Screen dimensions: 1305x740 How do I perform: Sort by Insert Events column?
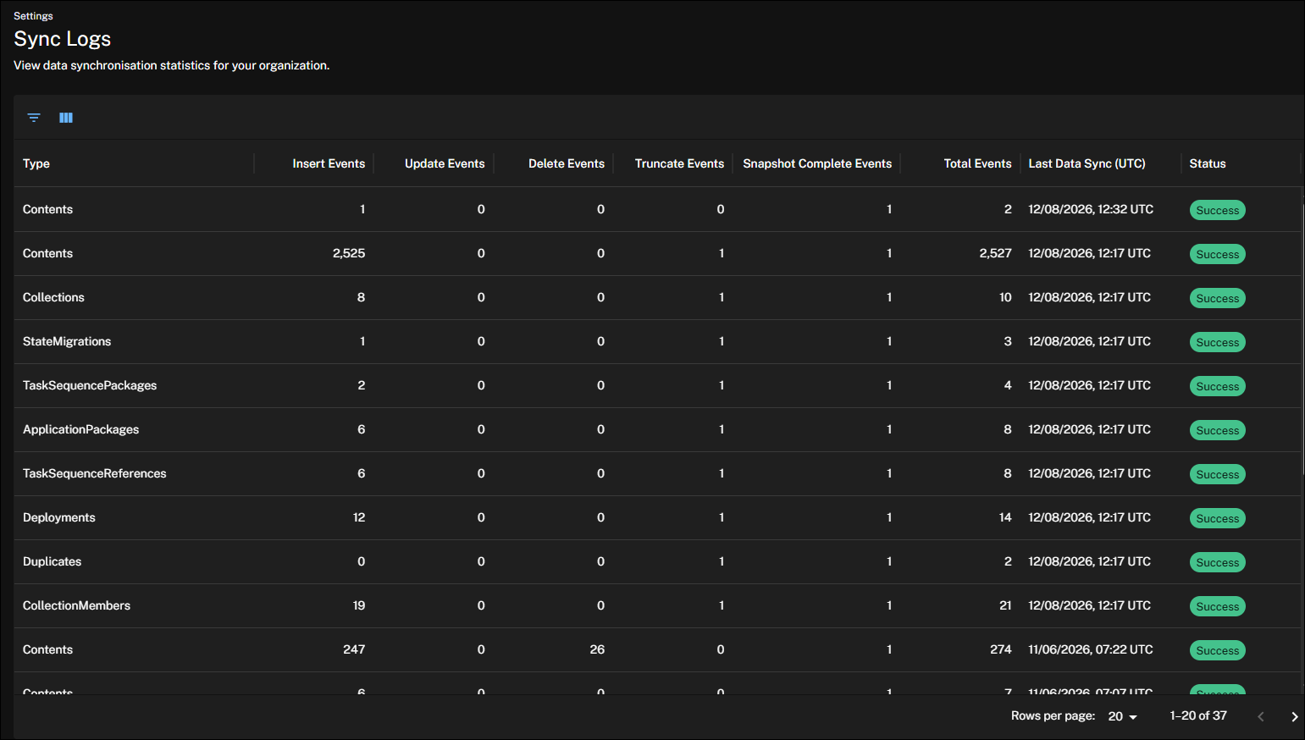[329, 163]
